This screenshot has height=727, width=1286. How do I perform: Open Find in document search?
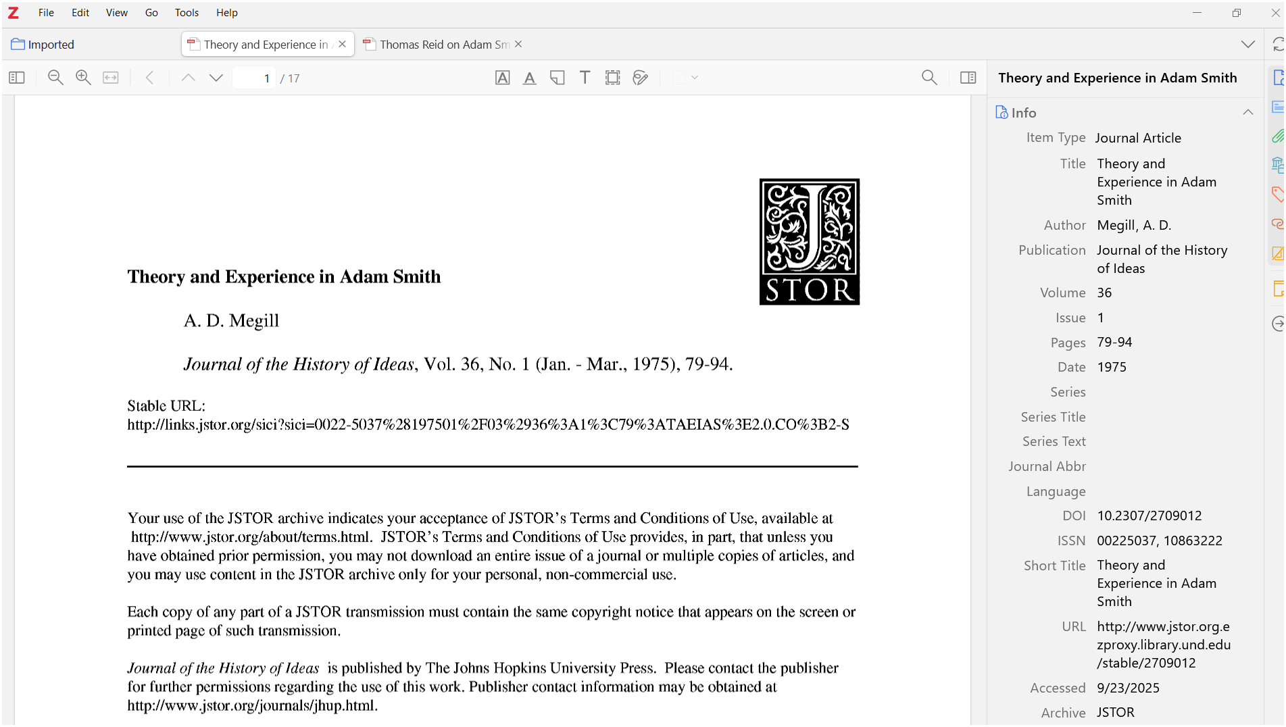coord(930,78)
